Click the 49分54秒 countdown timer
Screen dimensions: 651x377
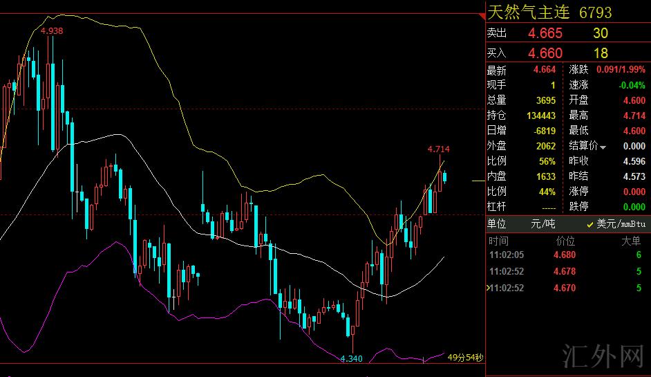tap(465, 358)
